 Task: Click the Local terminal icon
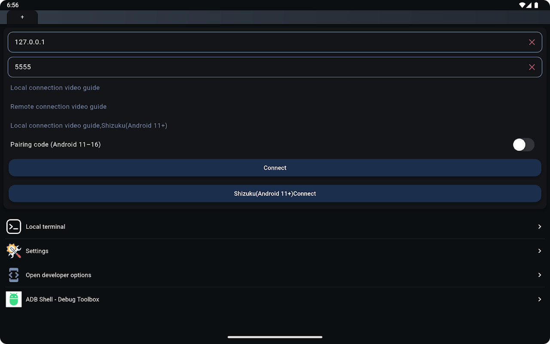pos(14,227)
